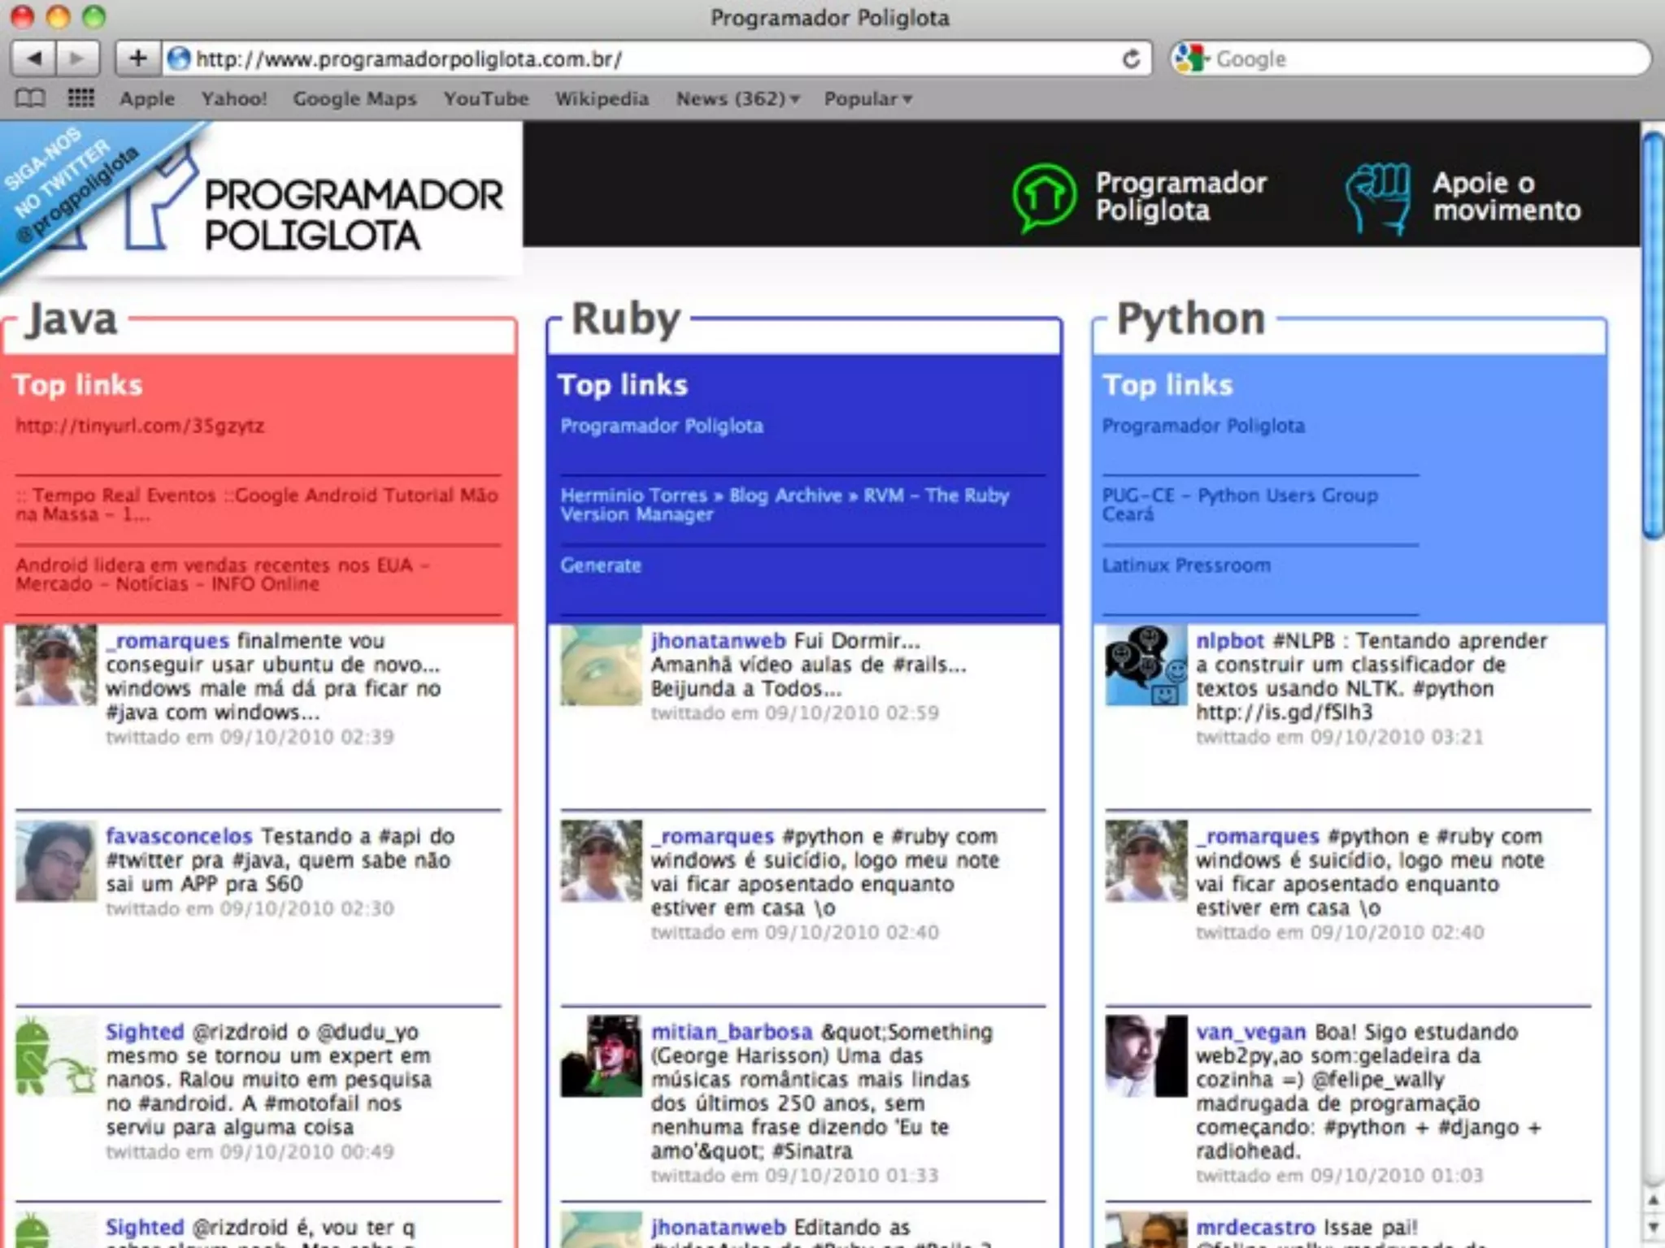Click the raised fist movement icon
This screenshot has width=1665, height=1248.
tap(1378, 197)
